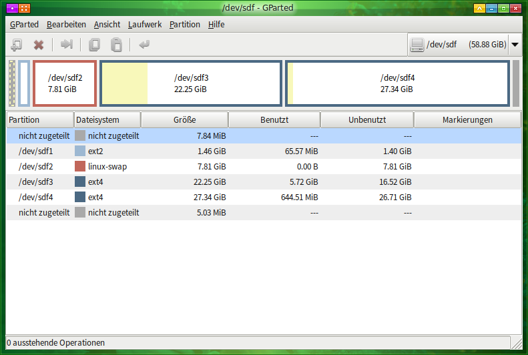Click the Größe column header

184,120
